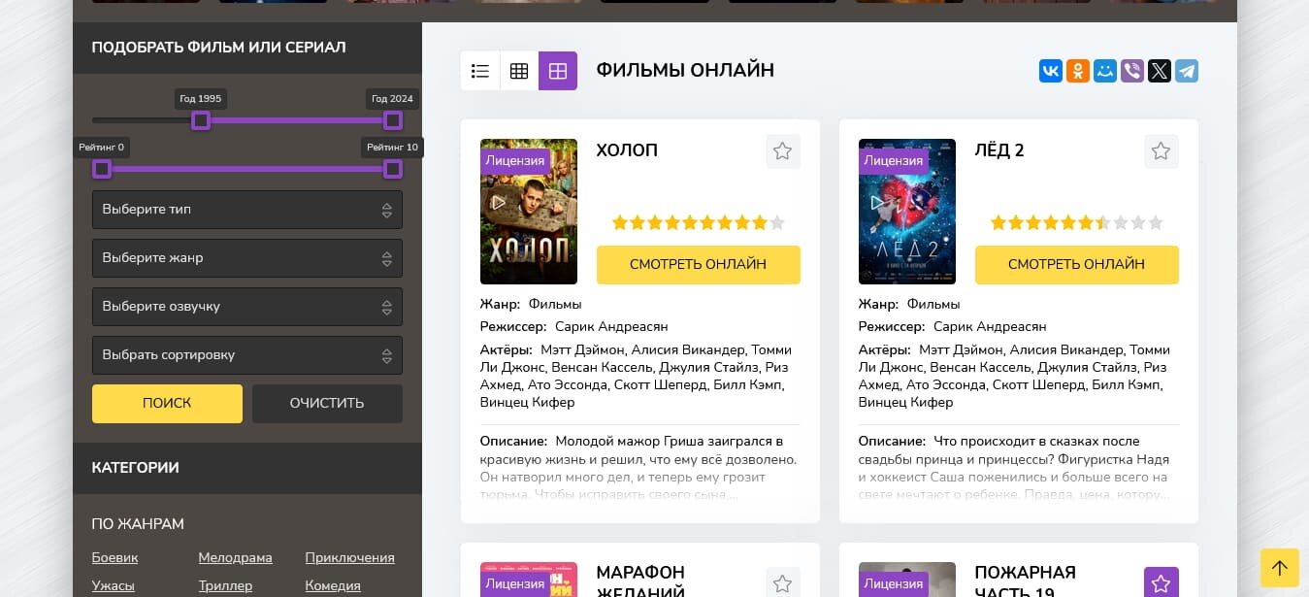Select the large tile view layout

(x=558, y=71)
